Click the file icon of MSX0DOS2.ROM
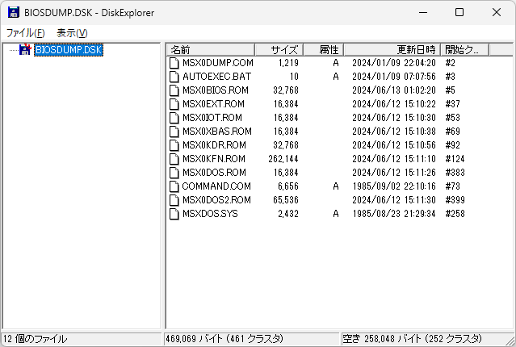Image resolution: width=516 pixels, height=347 pixels. click(174, 200)
